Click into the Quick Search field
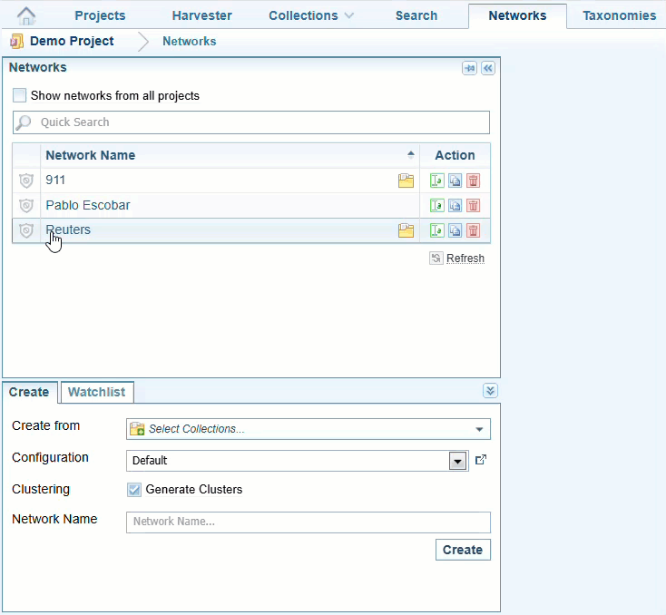 click(254, 122)
